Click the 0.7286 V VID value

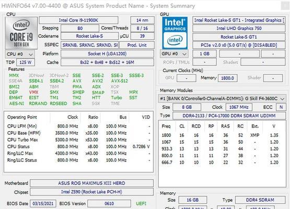pos(141,146)
